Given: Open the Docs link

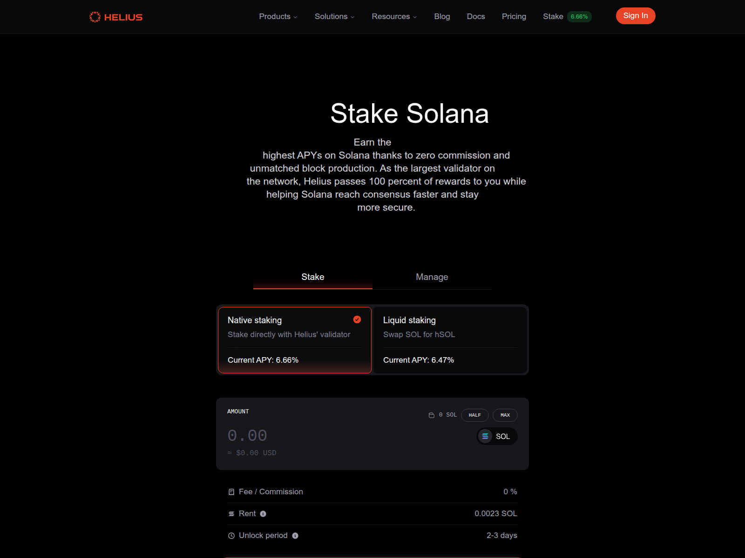Looking at the screenshot, I should click(x=476, y=16).
